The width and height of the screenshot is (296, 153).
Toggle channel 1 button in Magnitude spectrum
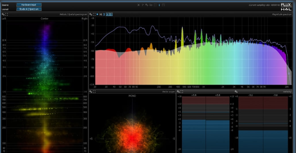(x=108, y=14)
